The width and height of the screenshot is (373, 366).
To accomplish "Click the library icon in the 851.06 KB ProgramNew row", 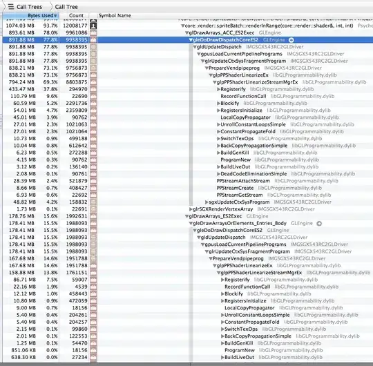I will point(93,350).
